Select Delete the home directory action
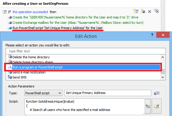 pyautogui.click(x=31, y=57)
